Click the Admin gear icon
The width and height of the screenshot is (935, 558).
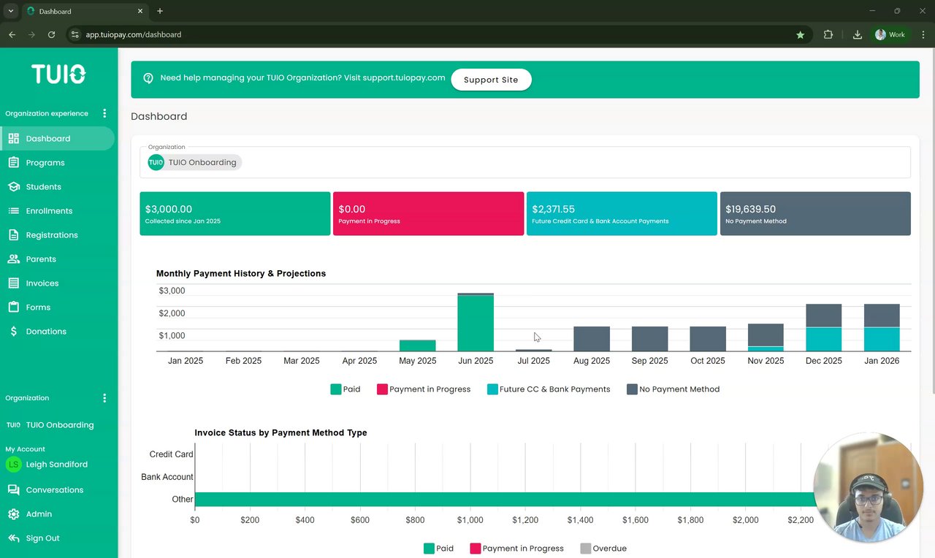(x=13, y=514)
